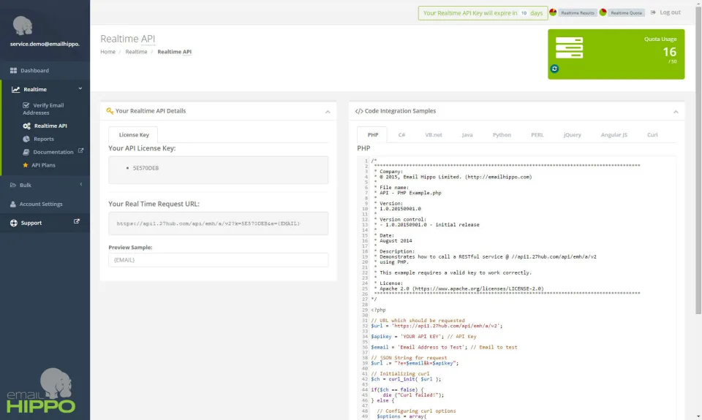Click the Verify Email Addresses check icon

[26, 106]
